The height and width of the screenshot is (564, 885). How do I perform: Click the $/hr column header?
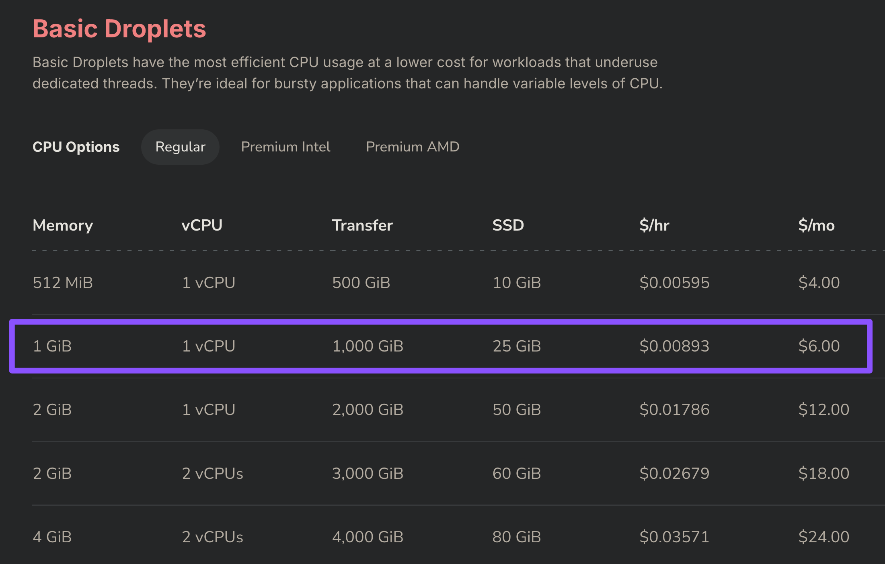click(654, 225)
